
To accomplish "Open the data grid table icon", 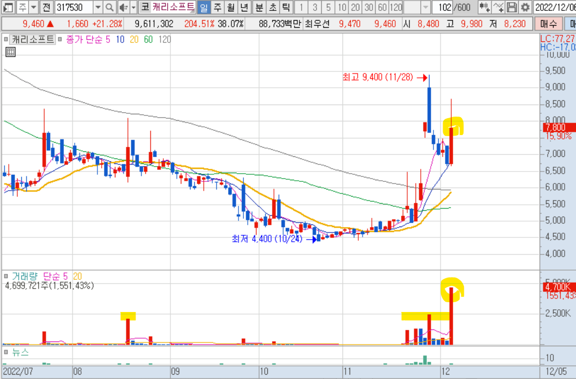I will (10, 52).
